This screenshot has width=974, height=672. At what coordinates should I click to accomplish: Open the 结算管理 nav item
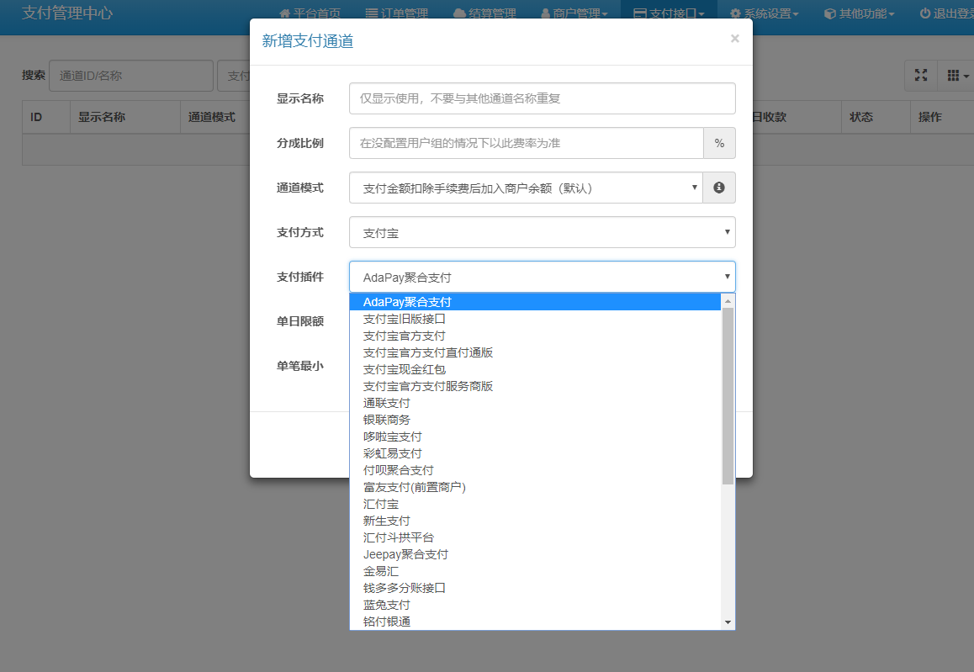[484, 13]
